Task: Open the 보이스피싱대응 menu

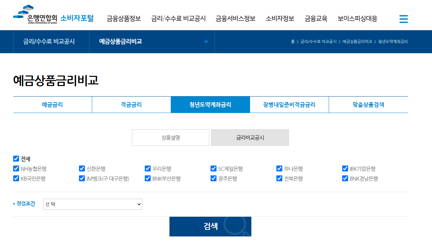Action: point(357,19)
